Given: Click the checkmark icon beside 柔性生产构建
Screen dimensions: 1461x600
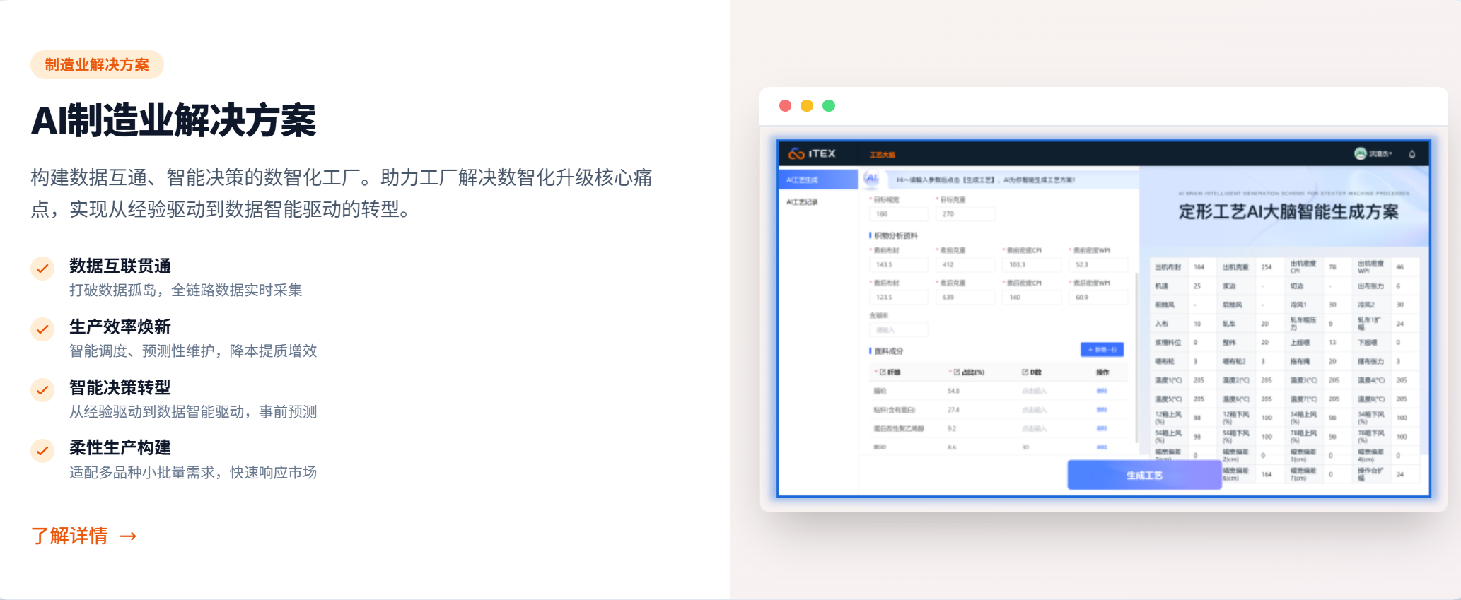Looking at the screenshot, I should pos(42,450).
